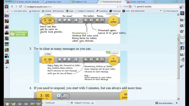Close the YouTube - Little Chefs tab

tap(151, 2)
